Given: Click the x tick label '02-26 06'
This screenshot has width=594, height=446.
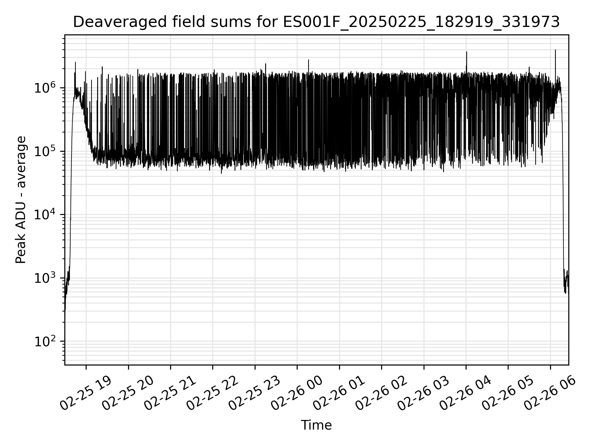Looking at the screenshot, I should click(550, 393).
